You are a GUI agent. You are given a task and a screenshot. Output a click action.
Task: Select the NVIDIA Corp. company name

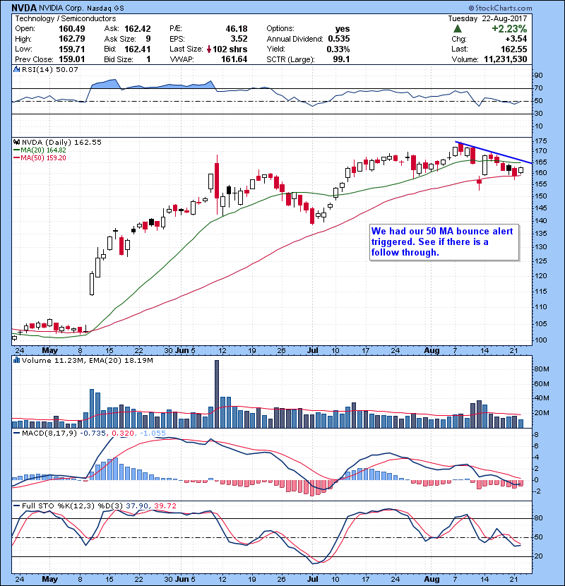[x=61, y=8]
